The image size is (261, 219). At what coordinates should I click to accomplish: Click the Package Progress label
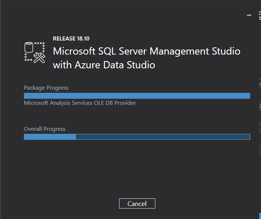(46, 87)
